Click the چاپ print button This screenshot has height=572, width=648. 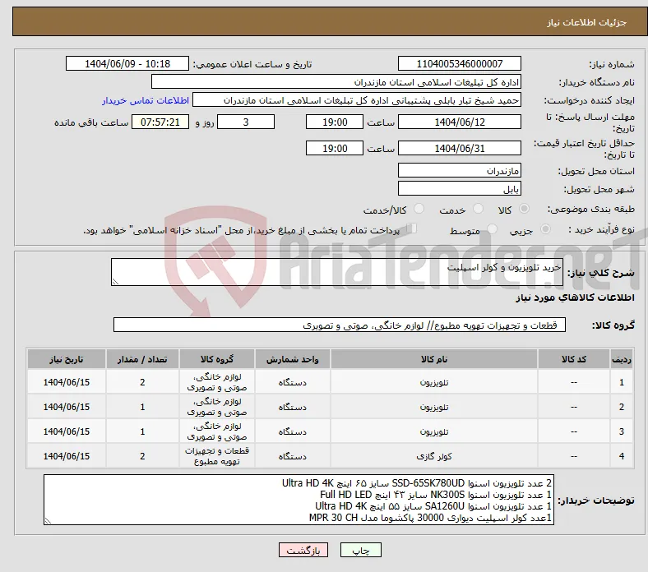pos(360,550)
